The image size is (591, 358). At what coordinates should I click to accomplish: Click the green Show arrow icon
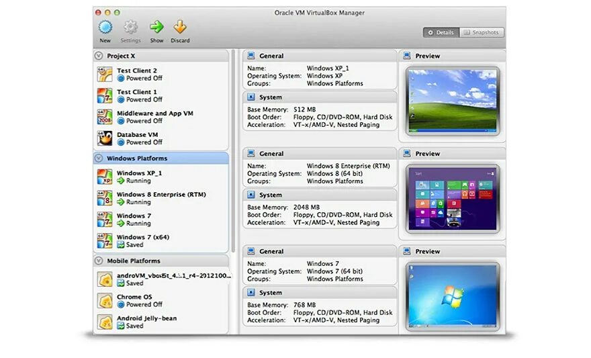[156, 27]
